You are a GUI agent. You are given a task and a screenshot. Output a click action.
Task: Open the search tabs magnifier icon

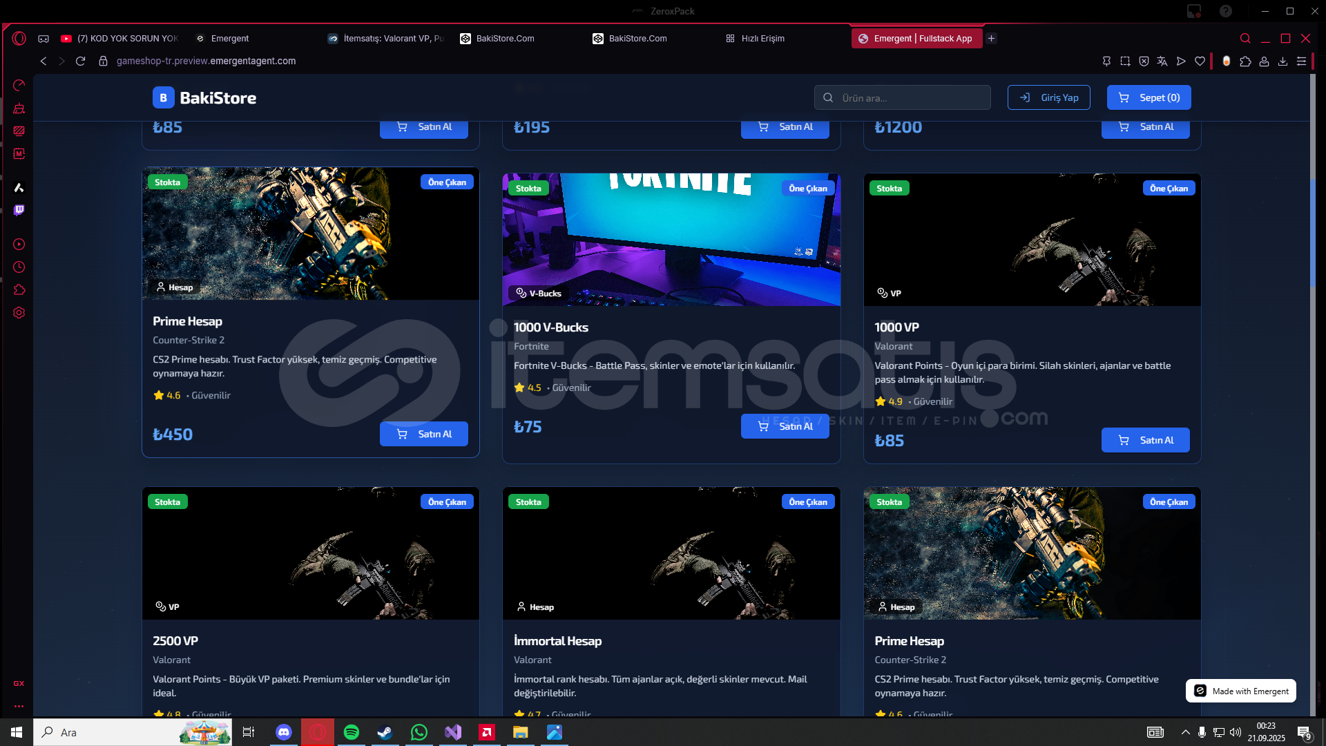pos(1245,38)
